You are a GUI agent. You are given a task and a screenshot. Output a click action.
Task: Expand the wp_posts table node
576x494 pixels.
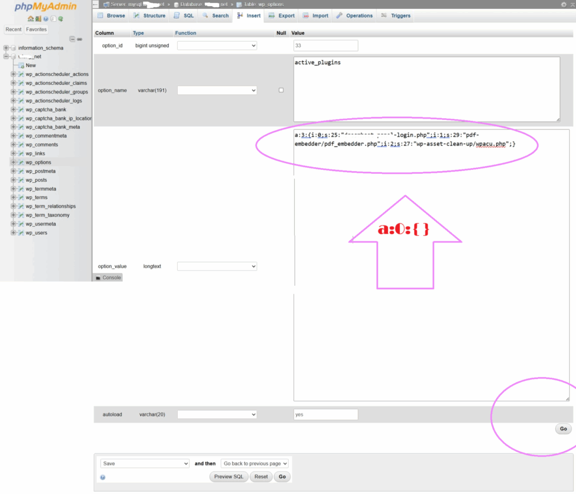click(x=13, y=180)
